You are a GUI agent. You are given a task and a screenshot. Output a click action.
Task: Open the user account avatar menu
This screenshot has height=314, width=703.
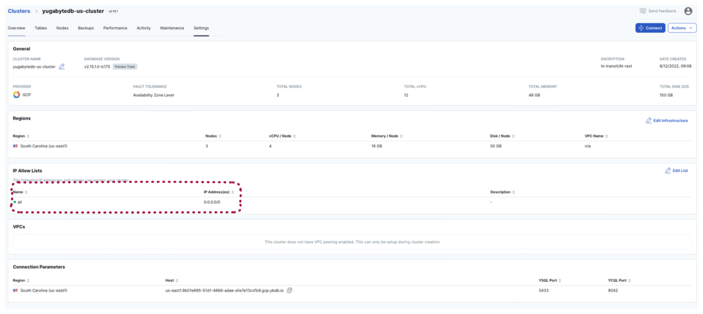click(x=688, y=11)
